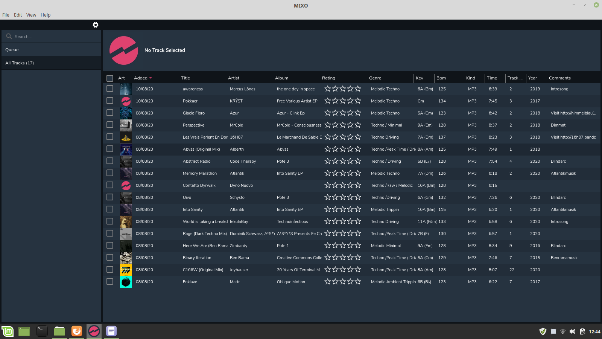Screen dimensions: 602x339
Task: Click the MIXO logo in the player header
Action: (x=124, y=50)
